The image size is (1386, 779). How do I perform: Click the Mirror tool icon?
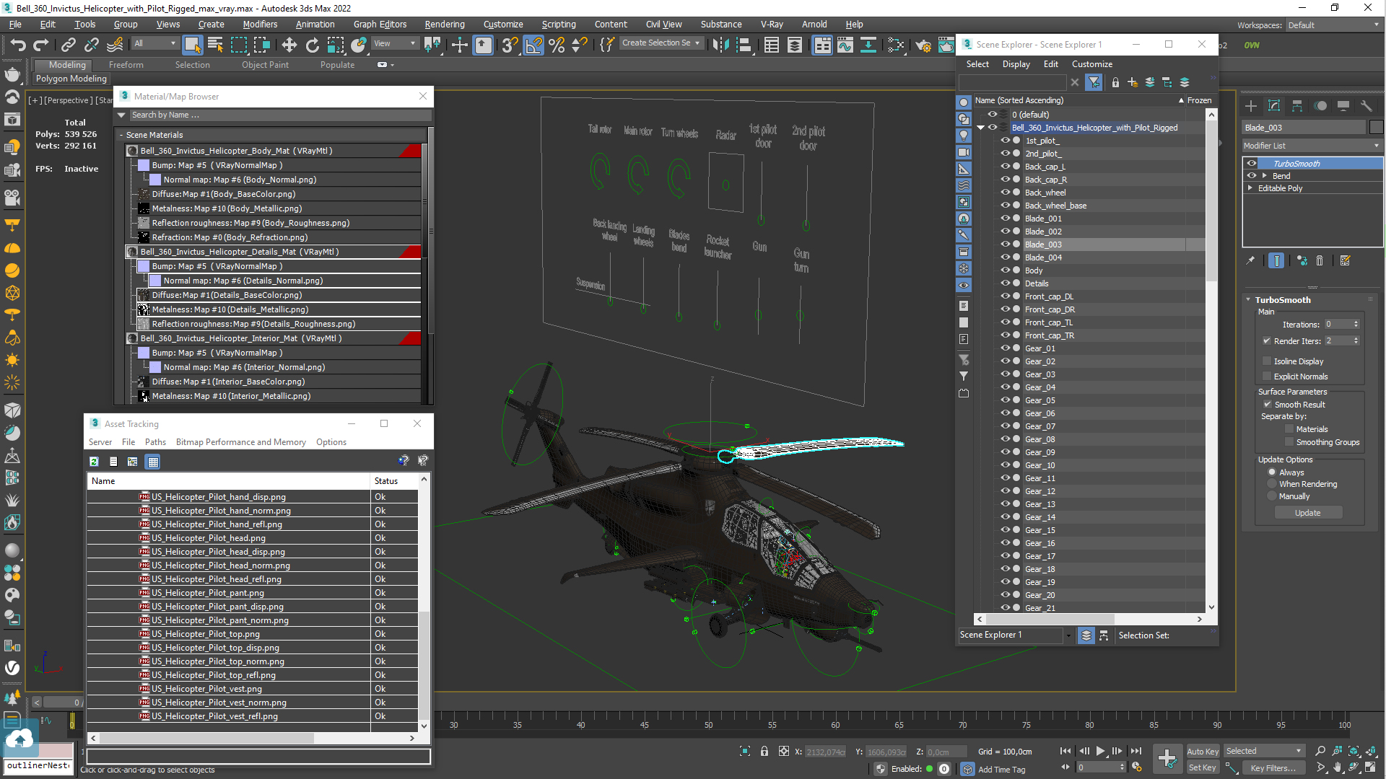tap(720, 45)
